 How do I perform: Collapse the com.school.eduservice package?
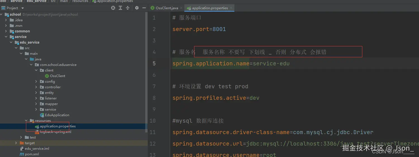[31, 65]
